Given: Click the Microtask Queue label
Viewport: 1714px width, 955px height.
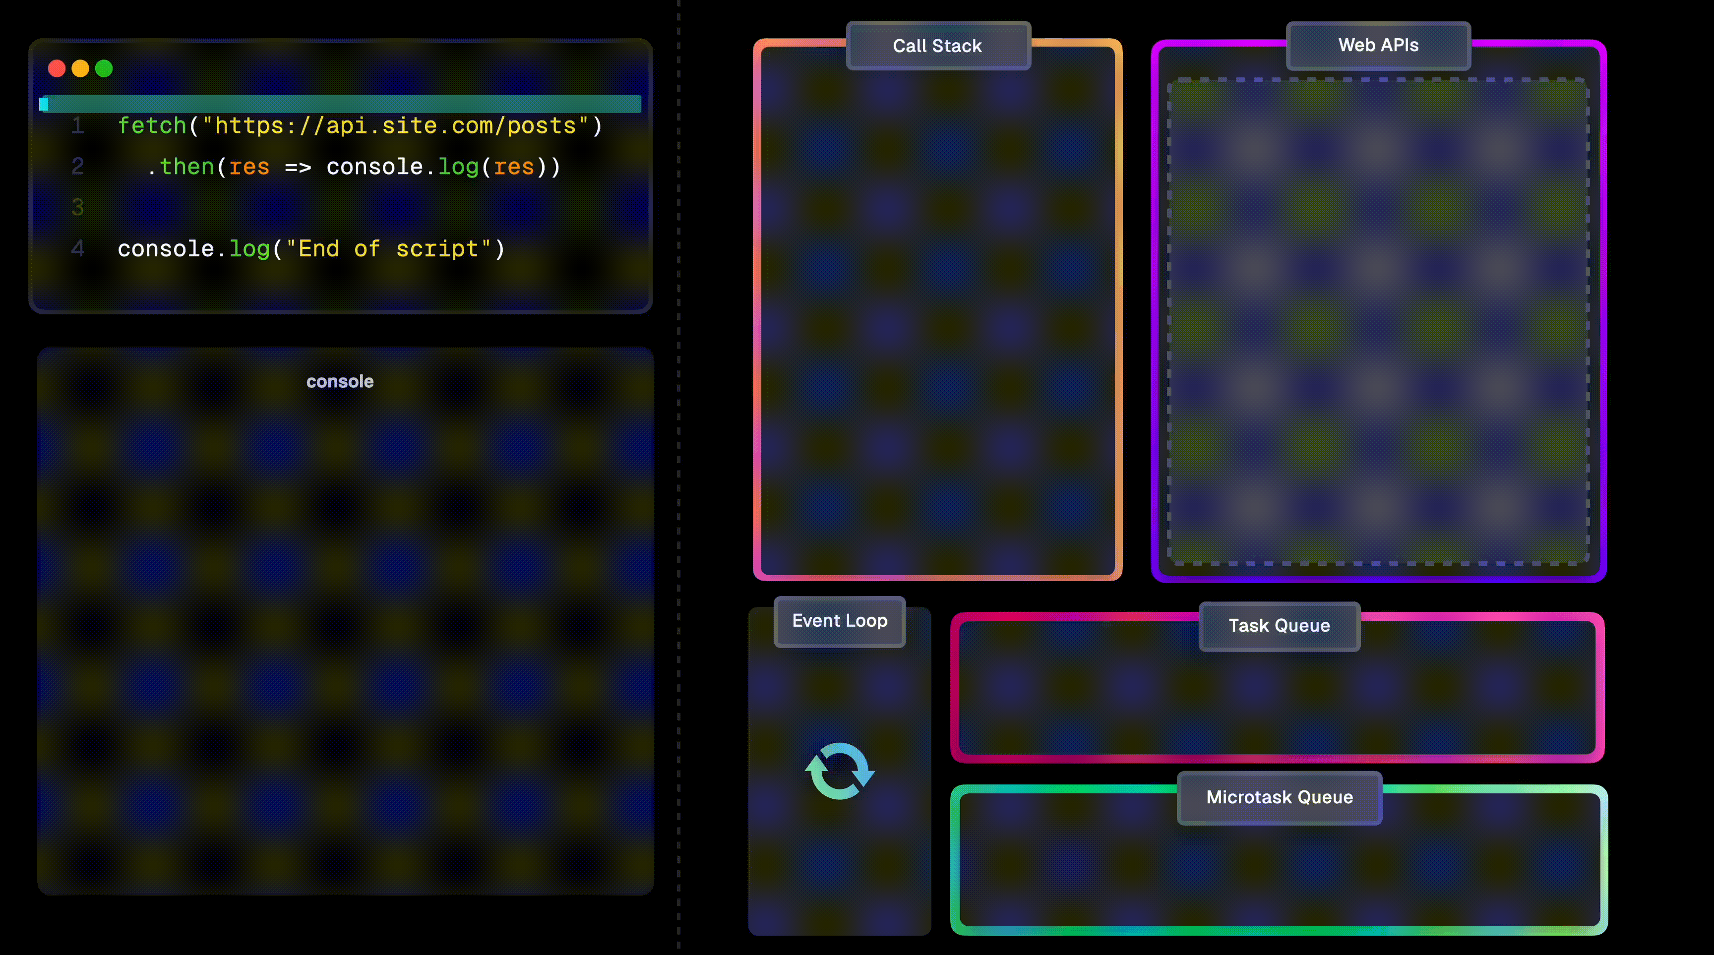Looking at the screenshot, I should [x=1279, y=797].
